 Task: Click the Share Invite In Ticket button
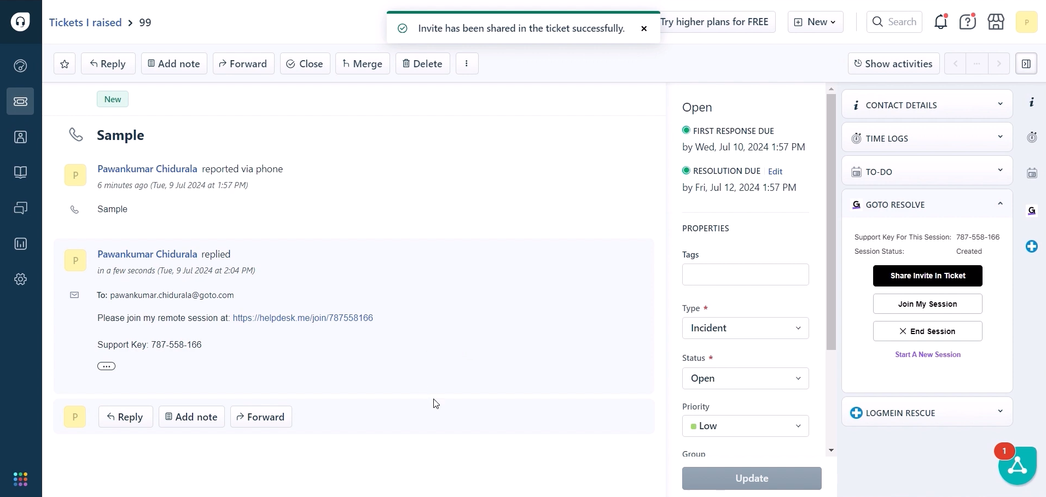[927, 276]
